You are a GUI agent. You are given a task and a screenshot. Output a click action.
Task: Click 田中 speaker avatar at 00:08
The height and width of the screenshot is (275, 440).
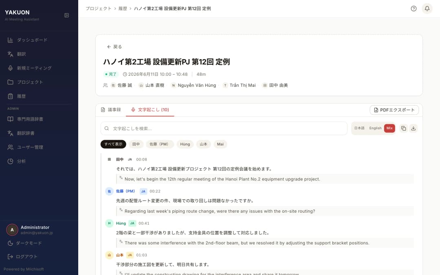[109, 159]
